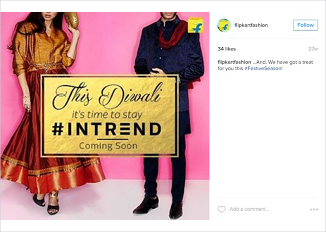
Task: Click the gold clutch held by woman
Action: click(71, 20)
